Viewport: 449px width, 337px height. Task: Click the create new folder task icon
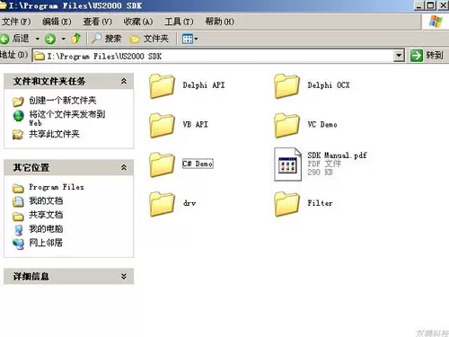(18, 102)
